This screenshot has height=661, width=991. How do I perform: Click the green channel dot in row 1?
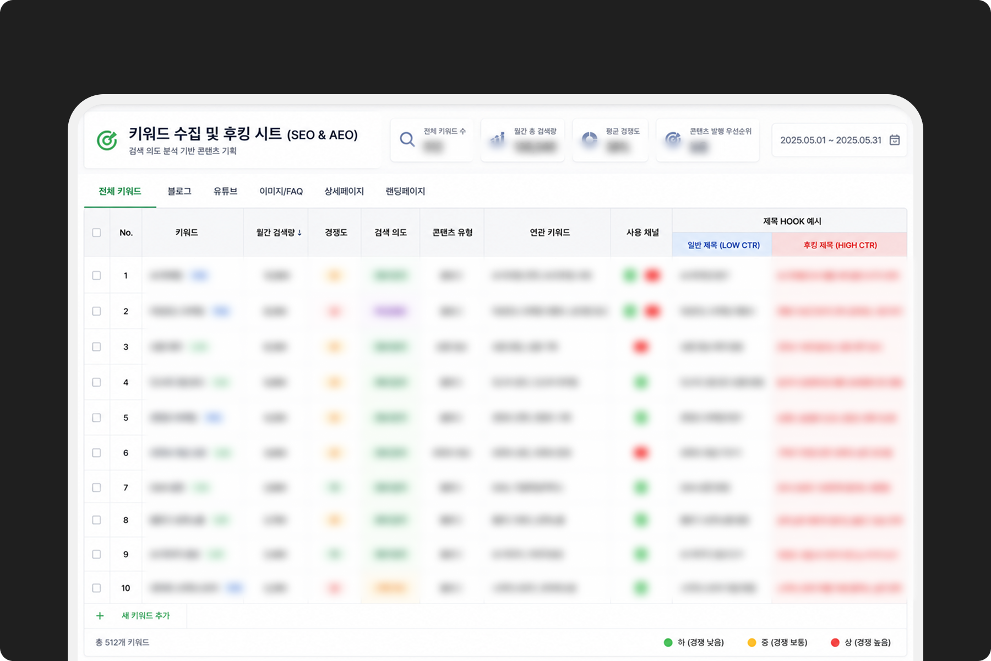coord(630,275)
